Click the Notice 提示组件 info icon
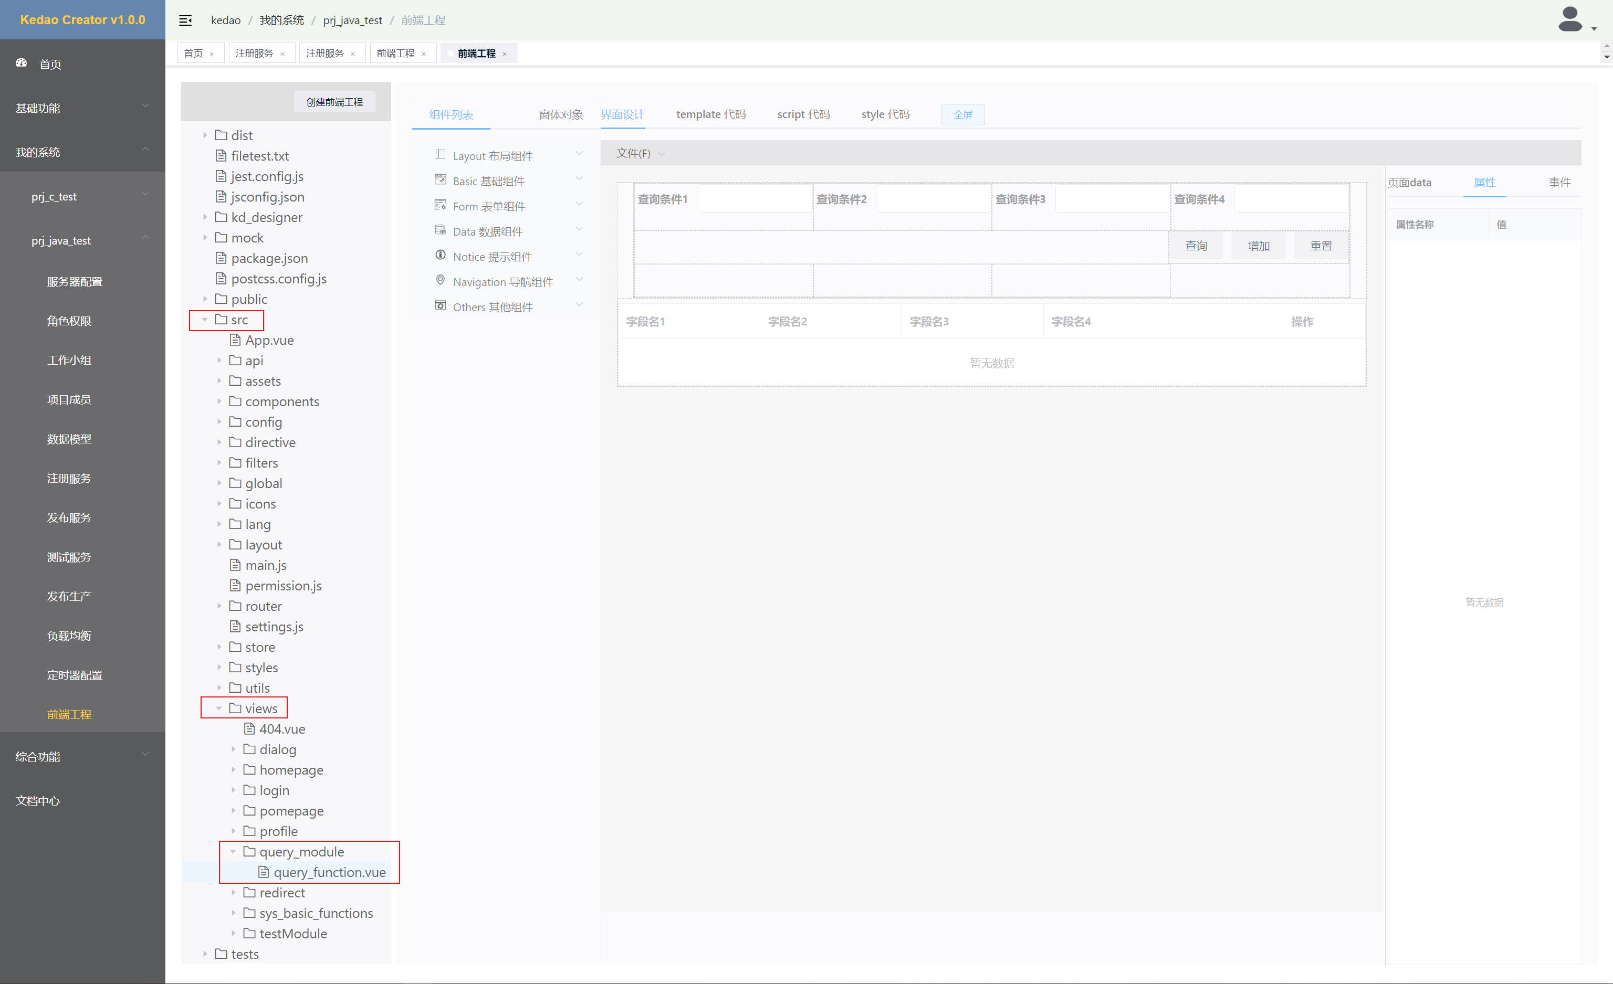This screenshot has width=1613, height=984. point(441,255)
